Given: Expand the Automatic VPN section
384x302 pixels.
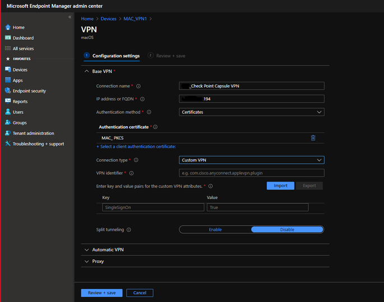Looking at the screenshot, I should pos(108,249).
